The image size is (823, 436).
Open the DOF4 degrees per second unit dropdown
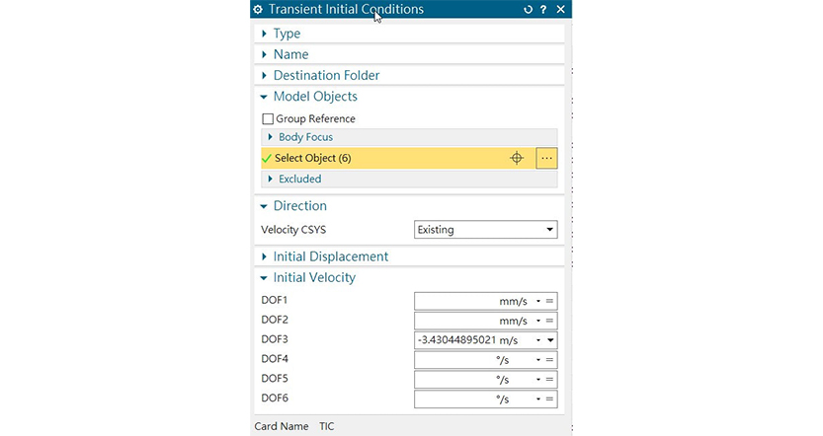tap(538, 360)
